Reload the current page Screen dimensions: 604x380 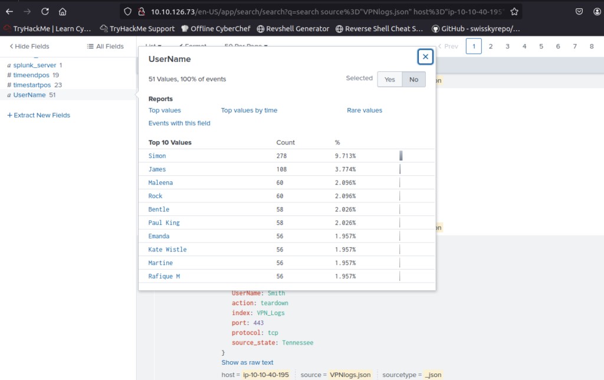point(45,12)
